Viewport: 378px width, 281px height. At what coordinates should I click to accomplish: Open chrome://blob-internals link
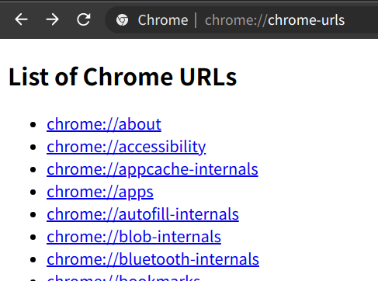coord(134,237)
